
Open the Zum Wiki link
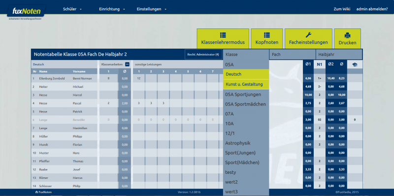tap(342, 9)
